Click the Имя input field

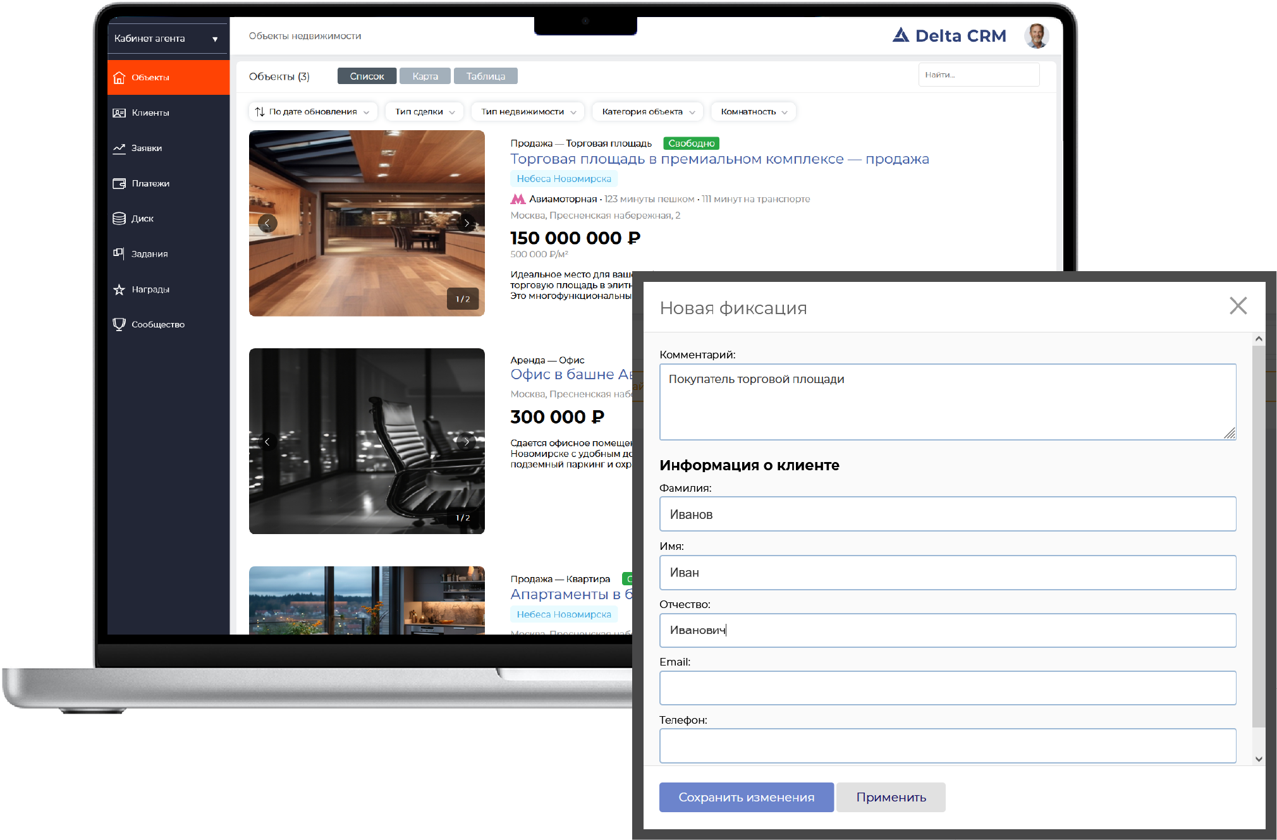(x=948, y=573)
